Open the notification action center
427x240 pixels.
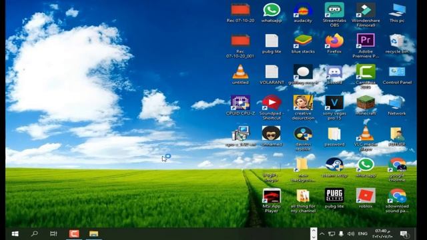point(404,234)
